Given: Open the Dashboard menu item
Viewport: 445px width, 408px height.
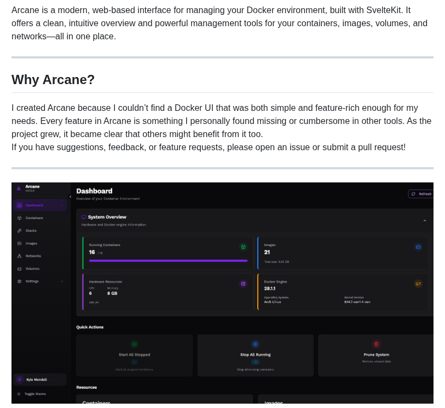Looking at the screenshot, I should [40, 205].
